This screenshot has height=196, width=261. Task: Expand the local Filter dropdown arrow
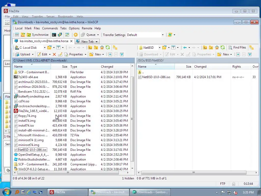[63, 48]
